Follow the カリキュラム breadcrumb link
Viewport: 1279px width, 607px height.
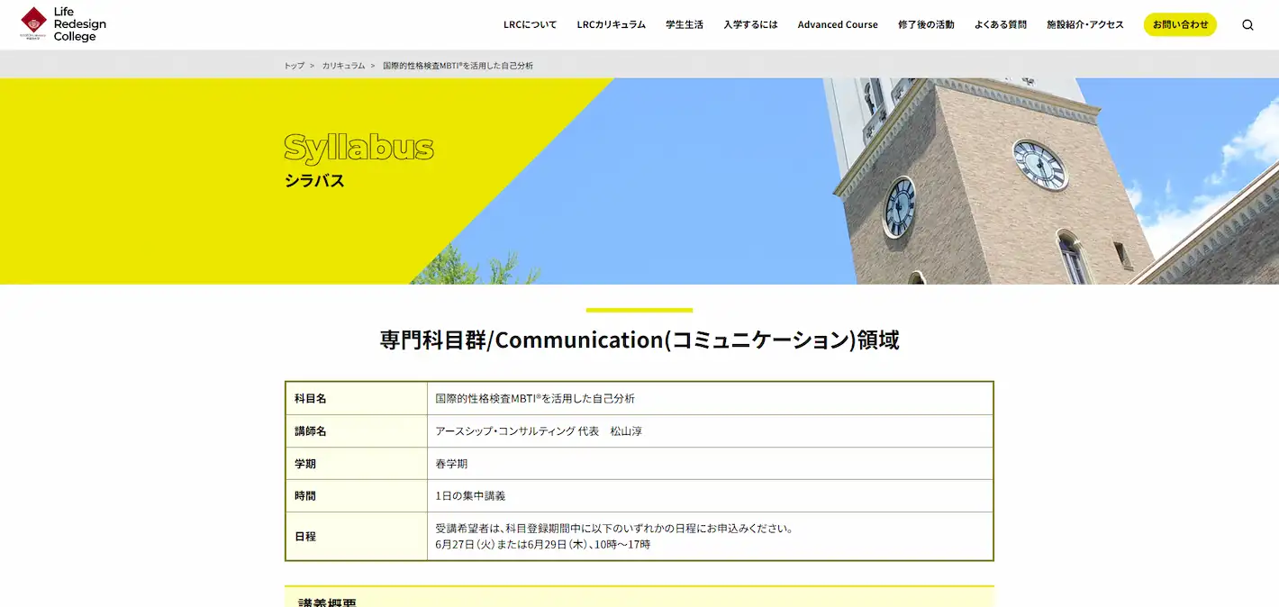coord(343,66)
